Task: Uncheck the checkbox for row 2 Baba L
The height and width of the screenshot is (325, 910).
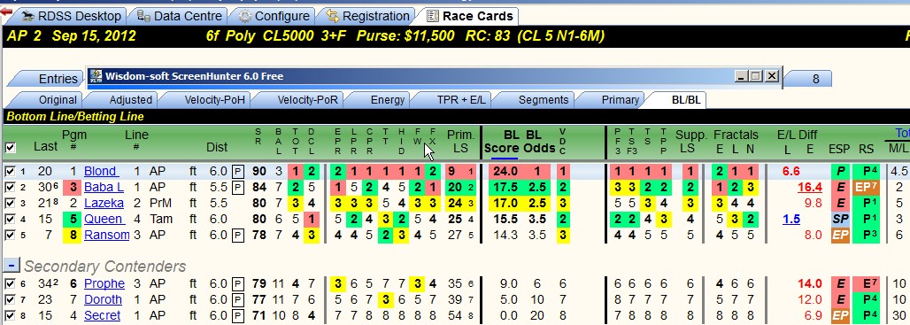Action: 9,188
